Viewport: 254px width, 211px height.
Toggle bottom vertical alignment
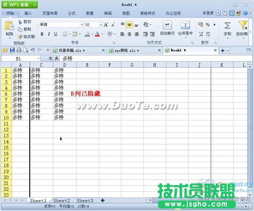click(136, 25)
